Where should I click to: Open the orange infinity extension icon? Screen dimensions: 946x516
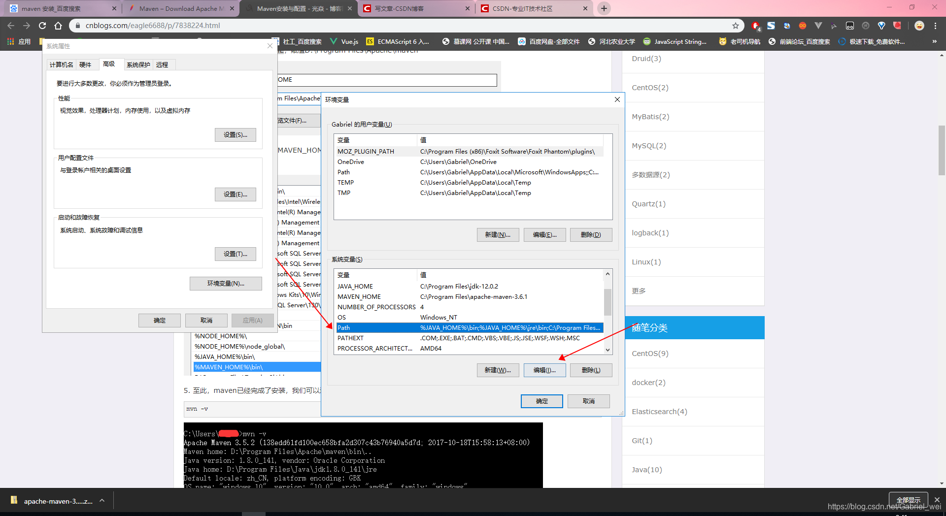point(803,26)
